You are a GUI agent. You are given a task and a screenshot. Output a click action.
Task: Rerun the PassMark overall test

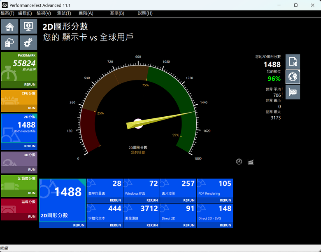[30, 85]
